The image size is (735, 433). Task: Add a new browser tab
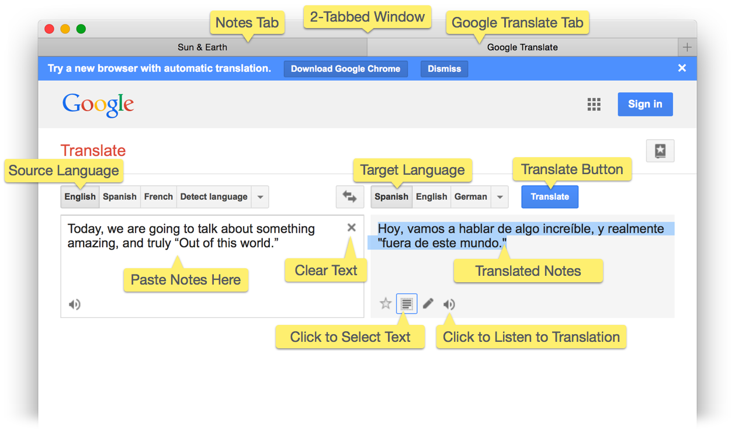coord(687,47)
